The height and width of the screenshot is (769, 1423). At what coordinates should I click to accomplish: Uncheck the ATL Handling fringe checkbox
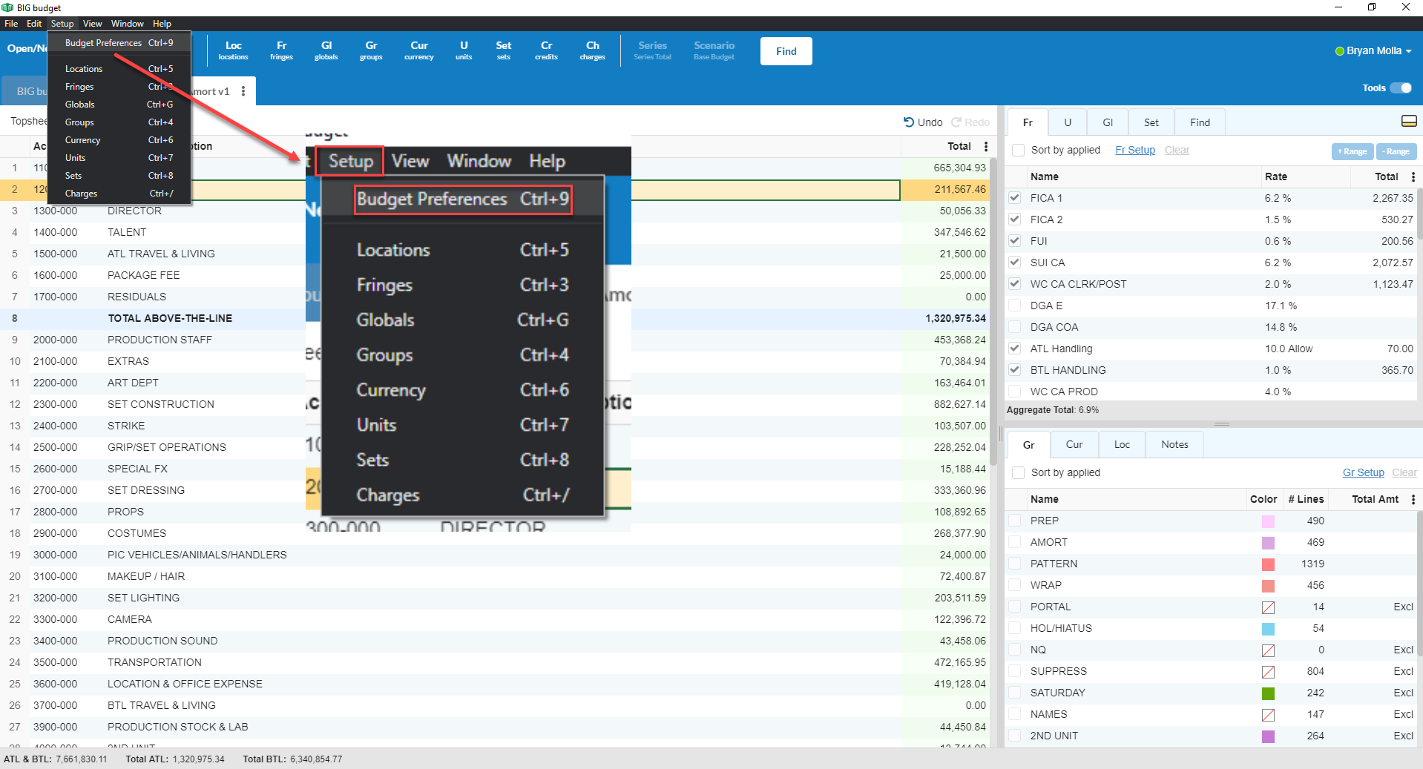(x=1015, y=349)
